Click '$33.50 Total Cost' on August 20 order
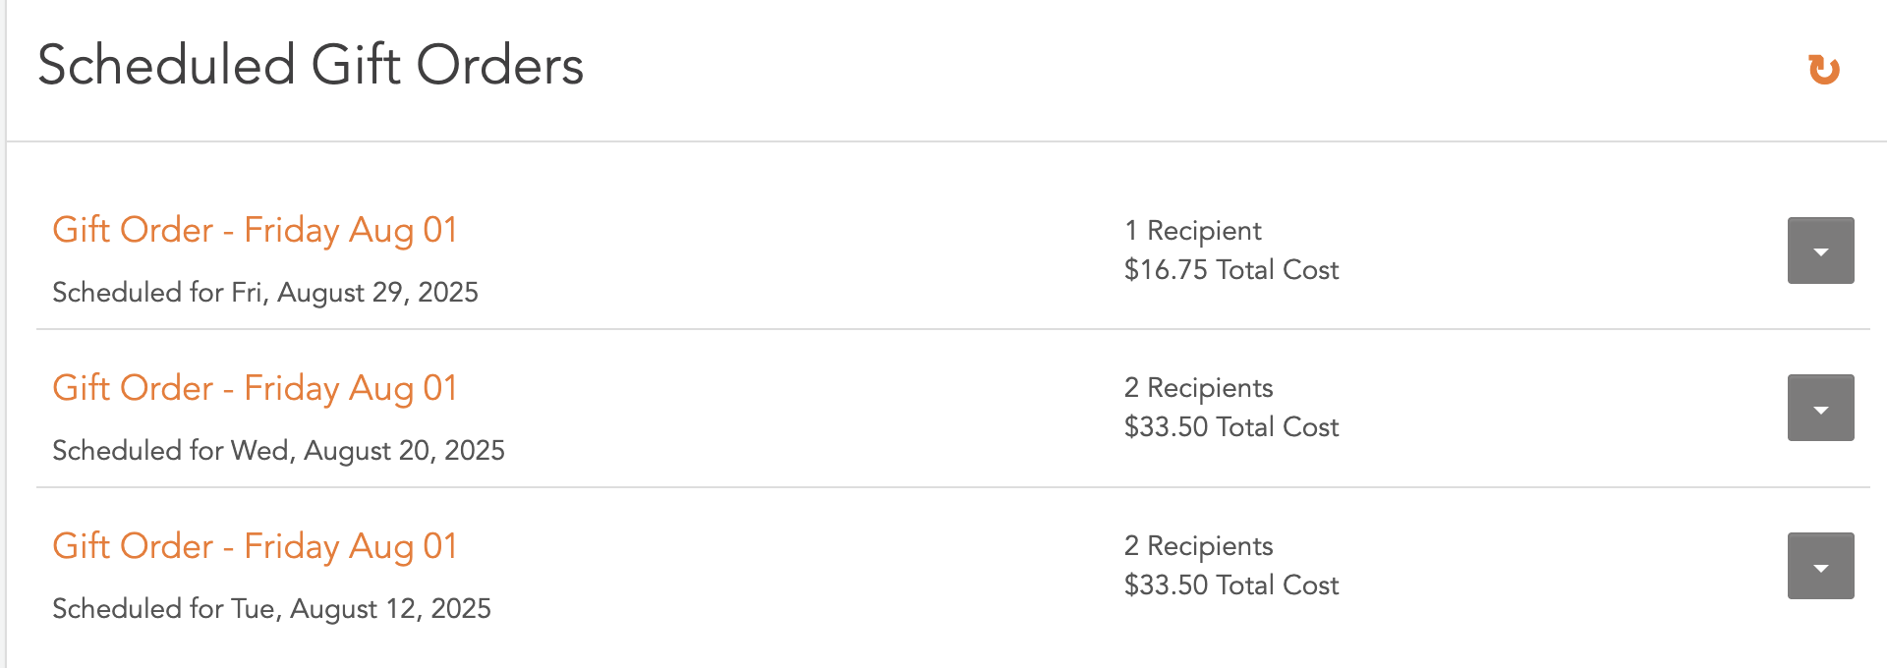 [x=1231, y=427]
